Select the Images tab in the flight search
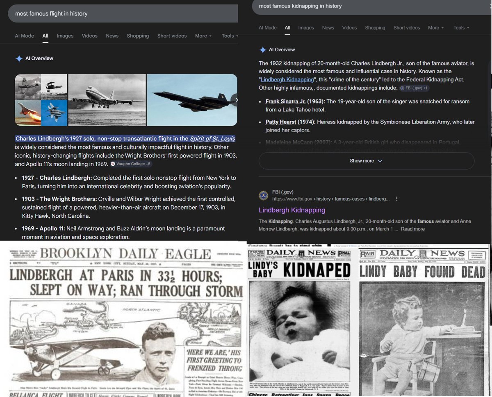 coord(65,36)
